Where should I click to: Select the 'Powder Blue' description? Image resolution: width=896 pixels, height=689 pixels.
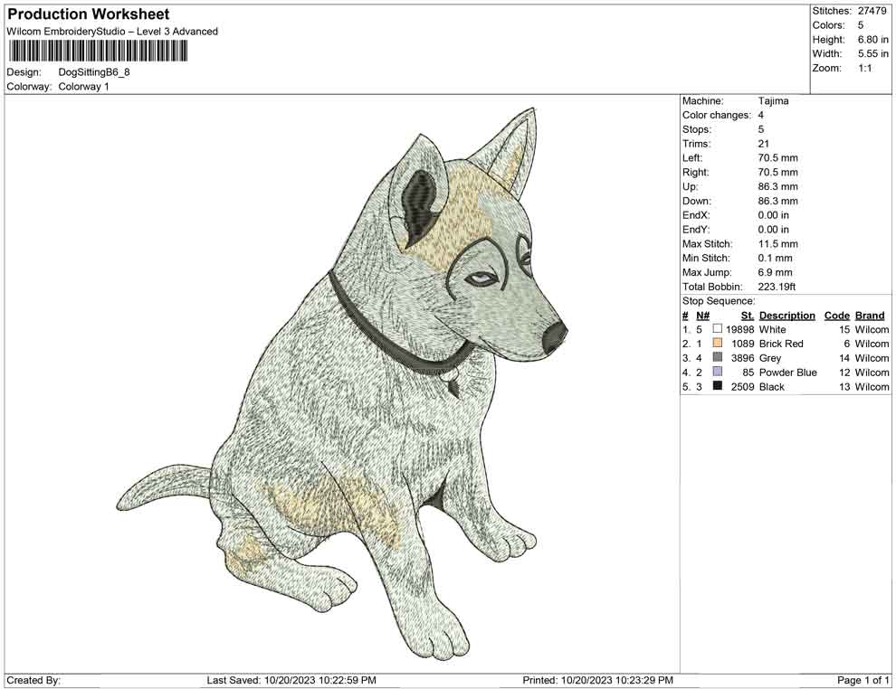788,373
